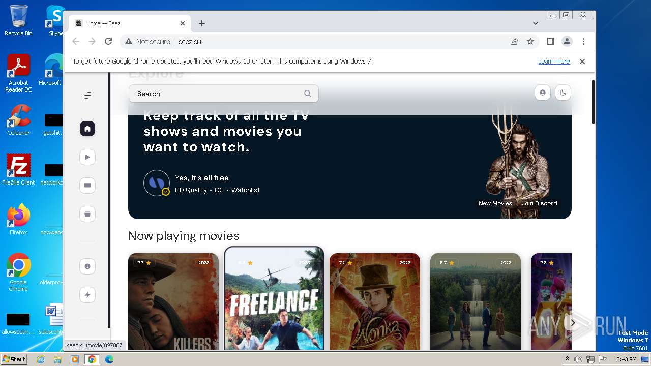Viewport: 651px width, 366px height.
Task: Click the taskbar clock showing 10:43 PM
Action: pyautogui.click(x=625, y=359)
